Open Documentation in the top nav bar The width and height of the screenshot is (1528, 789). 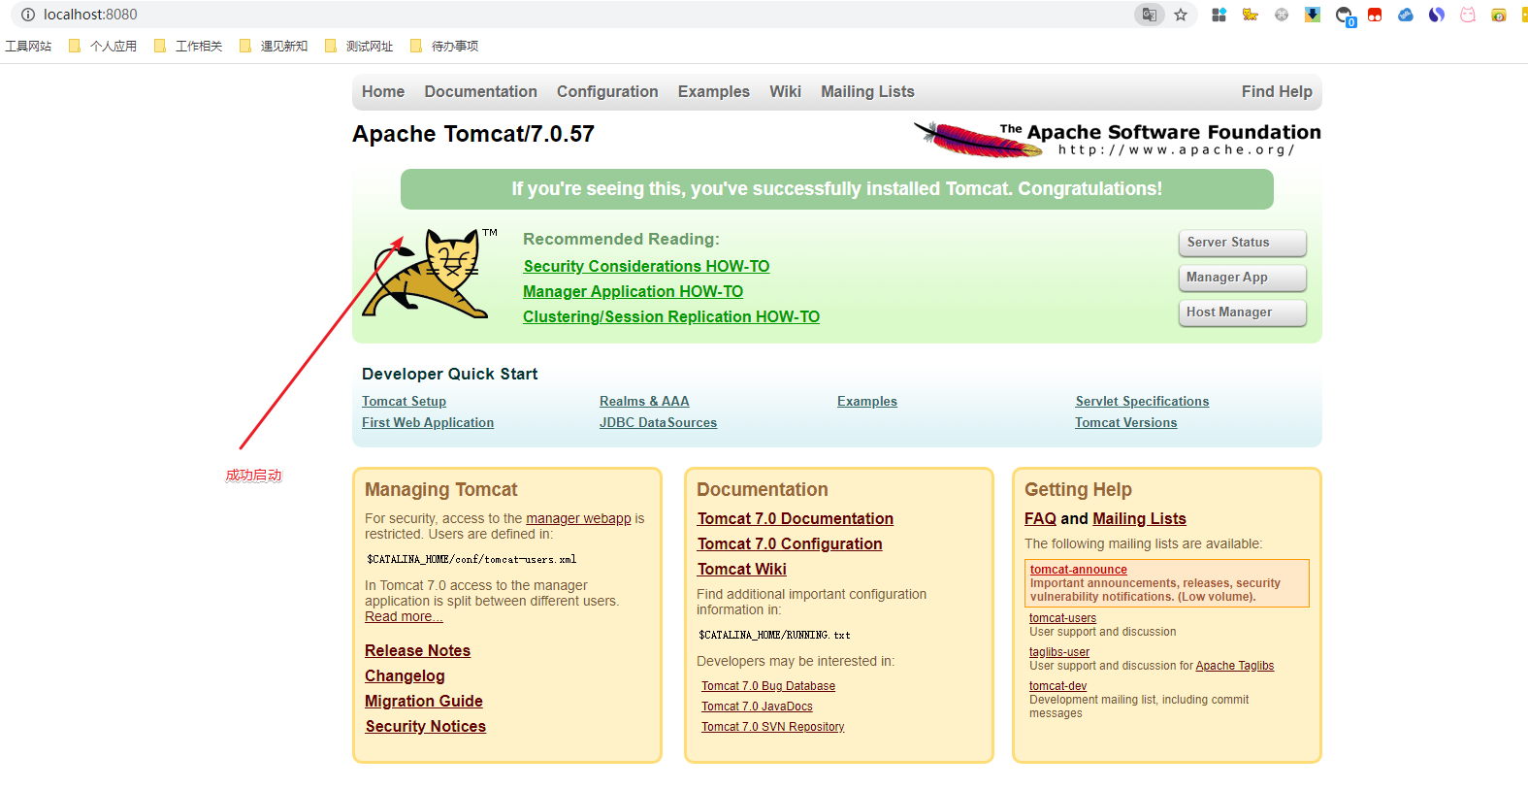tap(480, 92)
